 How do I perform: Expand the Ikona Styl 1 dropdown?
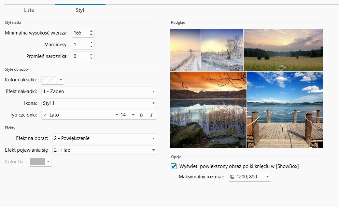tap(153, 103)
